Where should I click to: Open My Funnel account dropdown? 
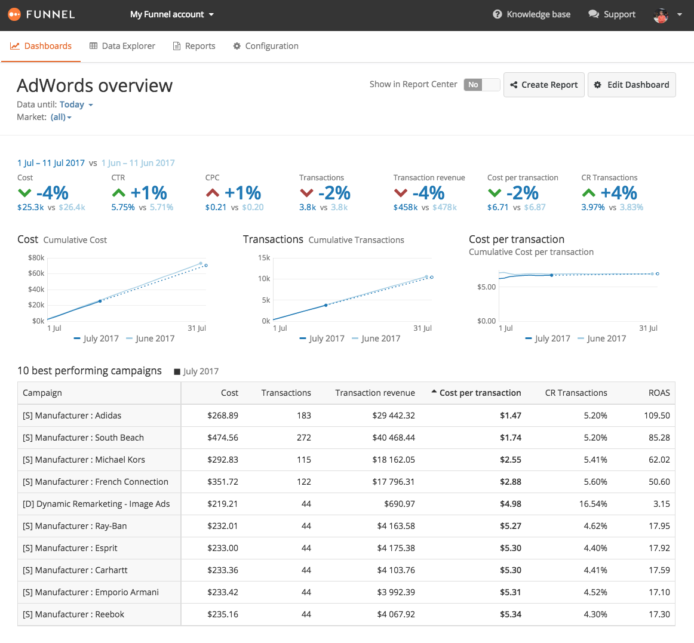pos(172,14)
